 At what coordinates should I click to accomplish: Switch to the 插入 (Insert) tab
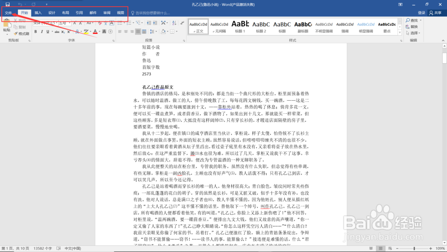[x=38, y=13]
